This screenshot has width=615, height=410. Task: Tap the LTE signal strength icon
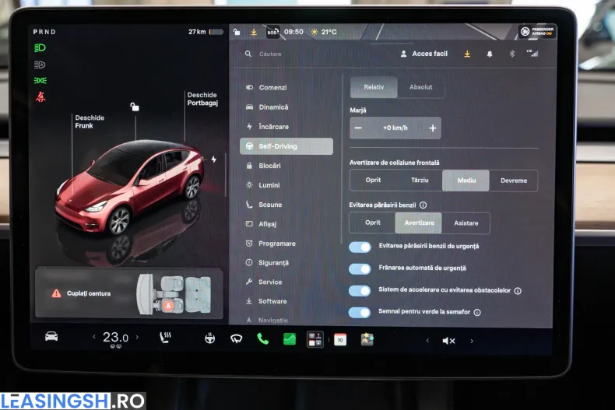(x=532, y=53)
